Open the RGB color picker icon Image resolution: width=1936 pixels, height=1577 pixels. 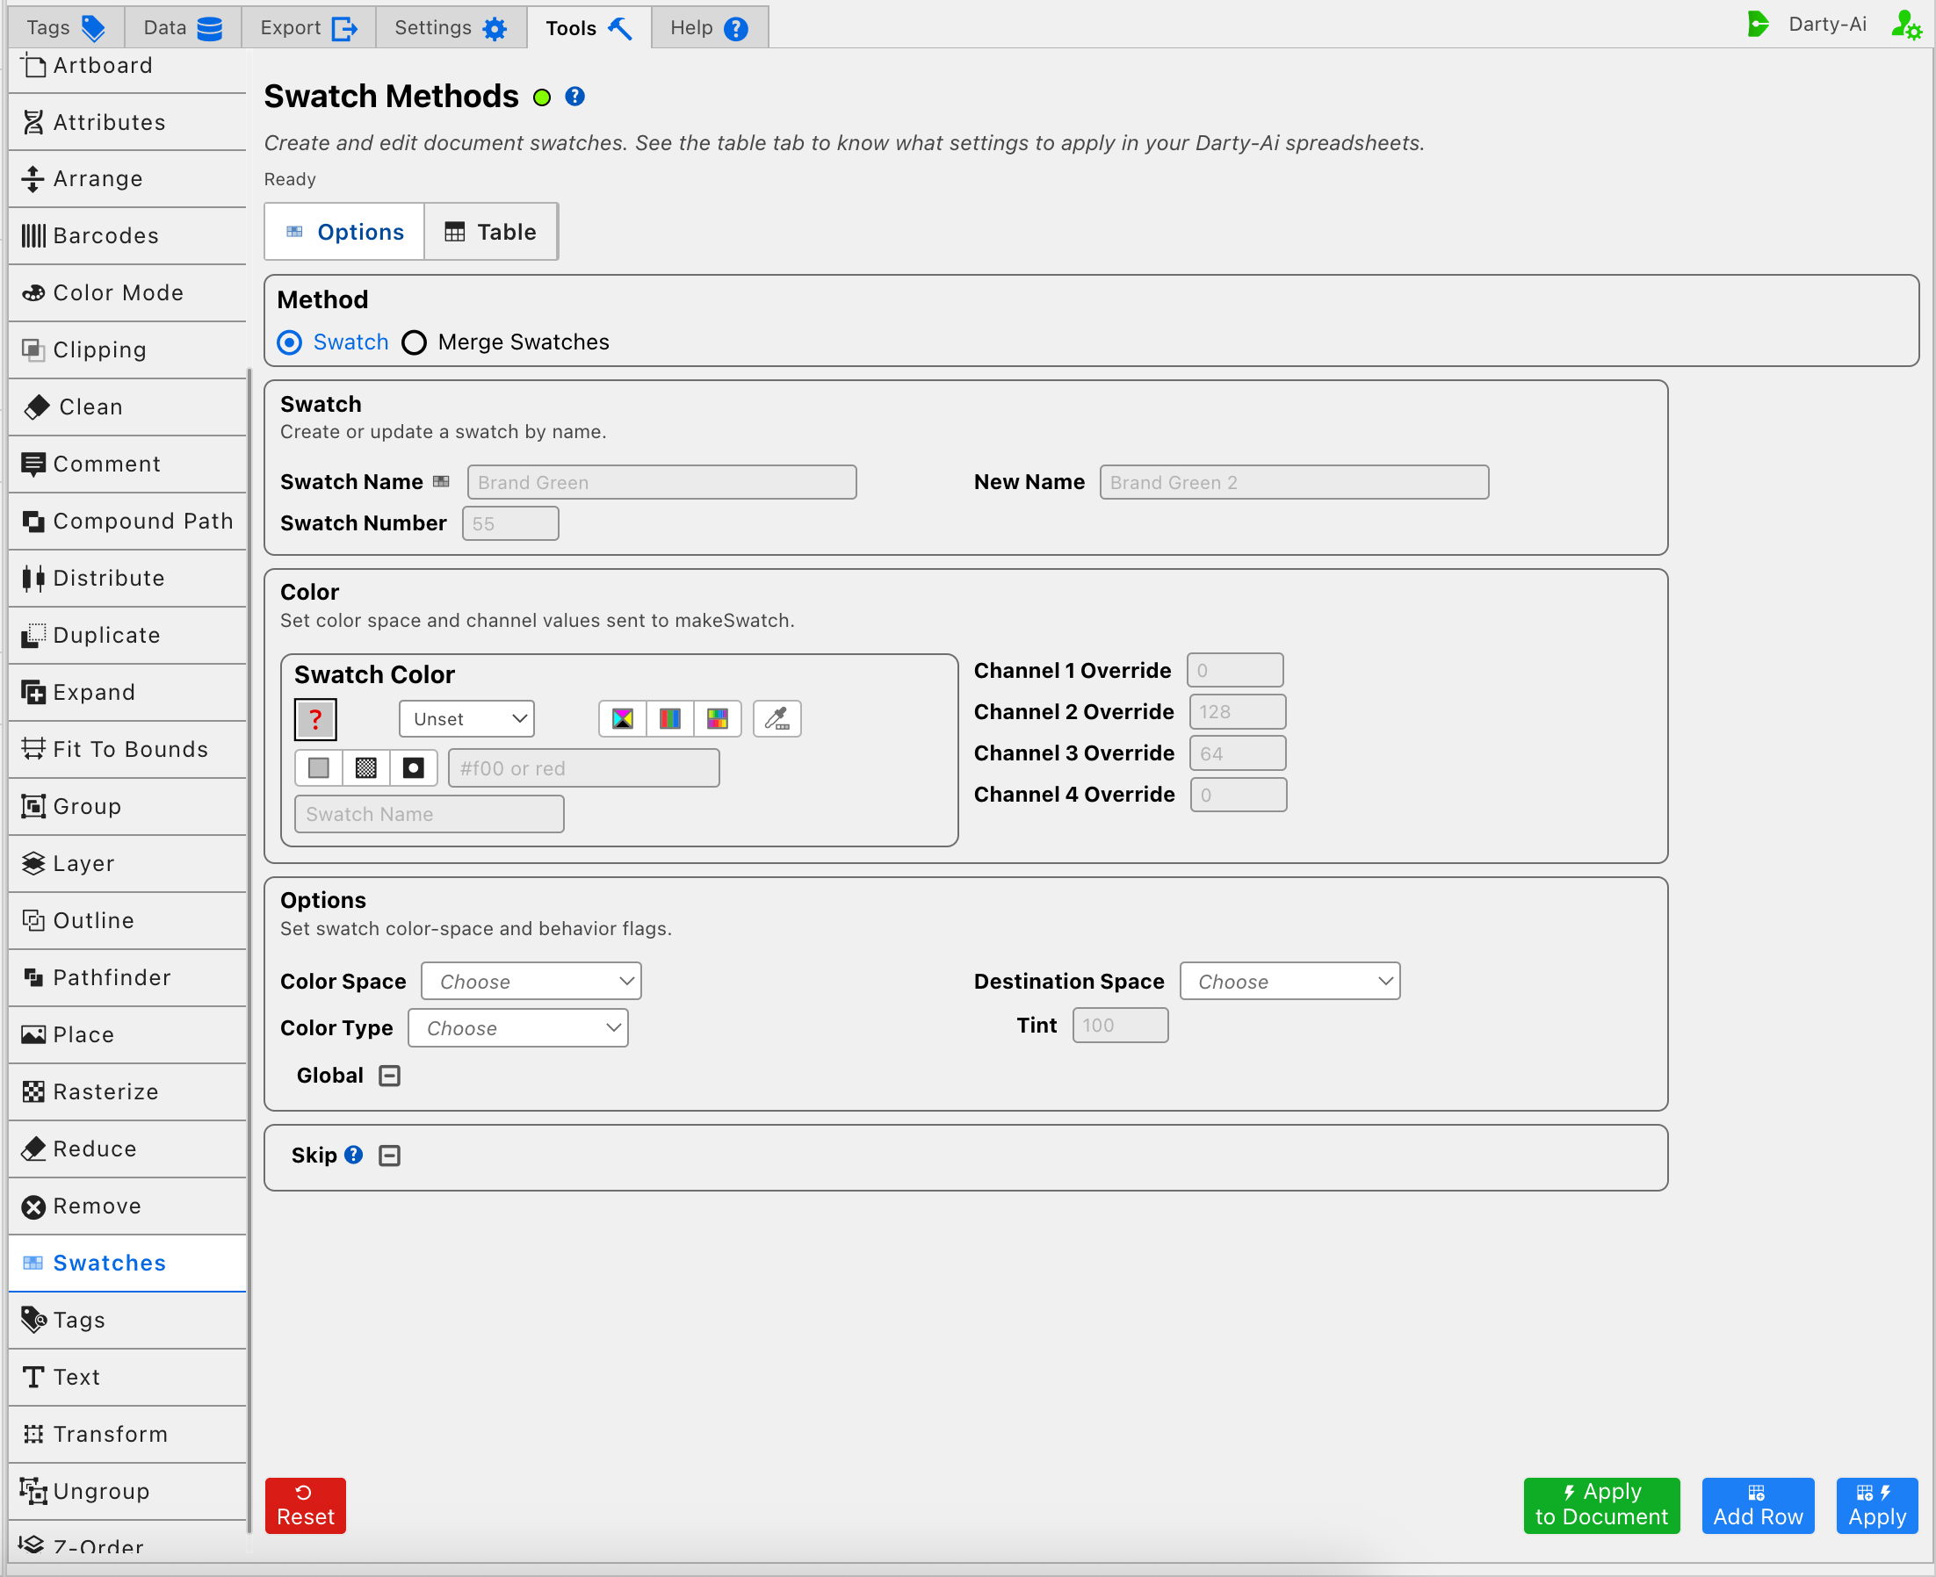pos(670,718)
